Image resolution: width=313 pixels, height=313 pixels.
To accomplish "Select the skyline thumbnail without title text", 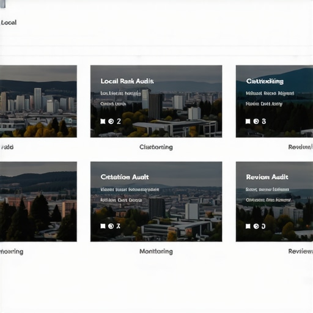I will [39, 101].
